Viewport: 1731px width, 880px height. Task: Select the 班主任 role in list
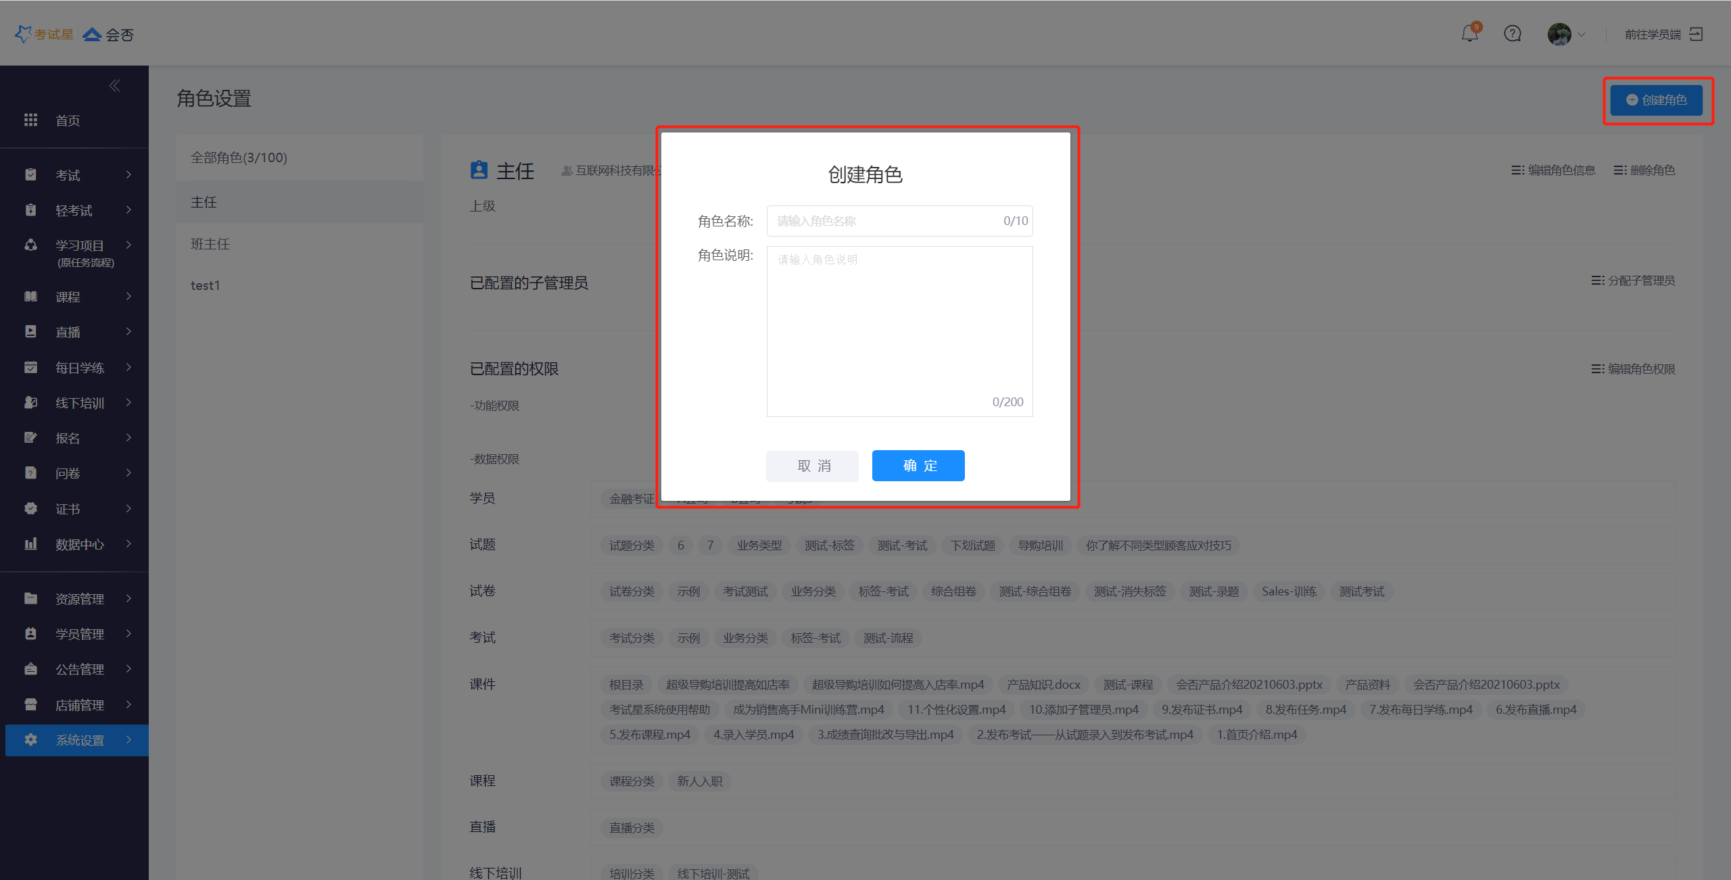(210, 244)
